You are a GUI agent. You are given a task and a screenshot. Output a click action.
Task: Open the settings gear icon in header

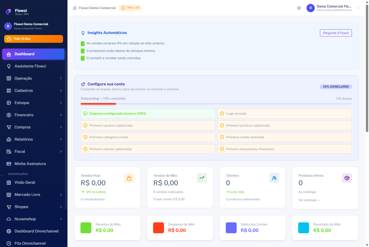pos(299,8)
